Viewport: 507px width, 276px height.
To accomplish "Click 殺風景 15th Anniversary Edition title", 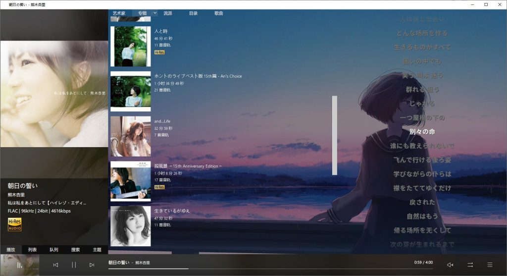I will (188, 166).
